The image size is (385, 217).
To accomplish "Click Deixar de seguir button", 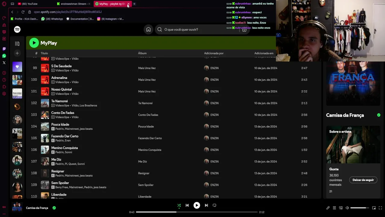I will (x=363, y=180).
